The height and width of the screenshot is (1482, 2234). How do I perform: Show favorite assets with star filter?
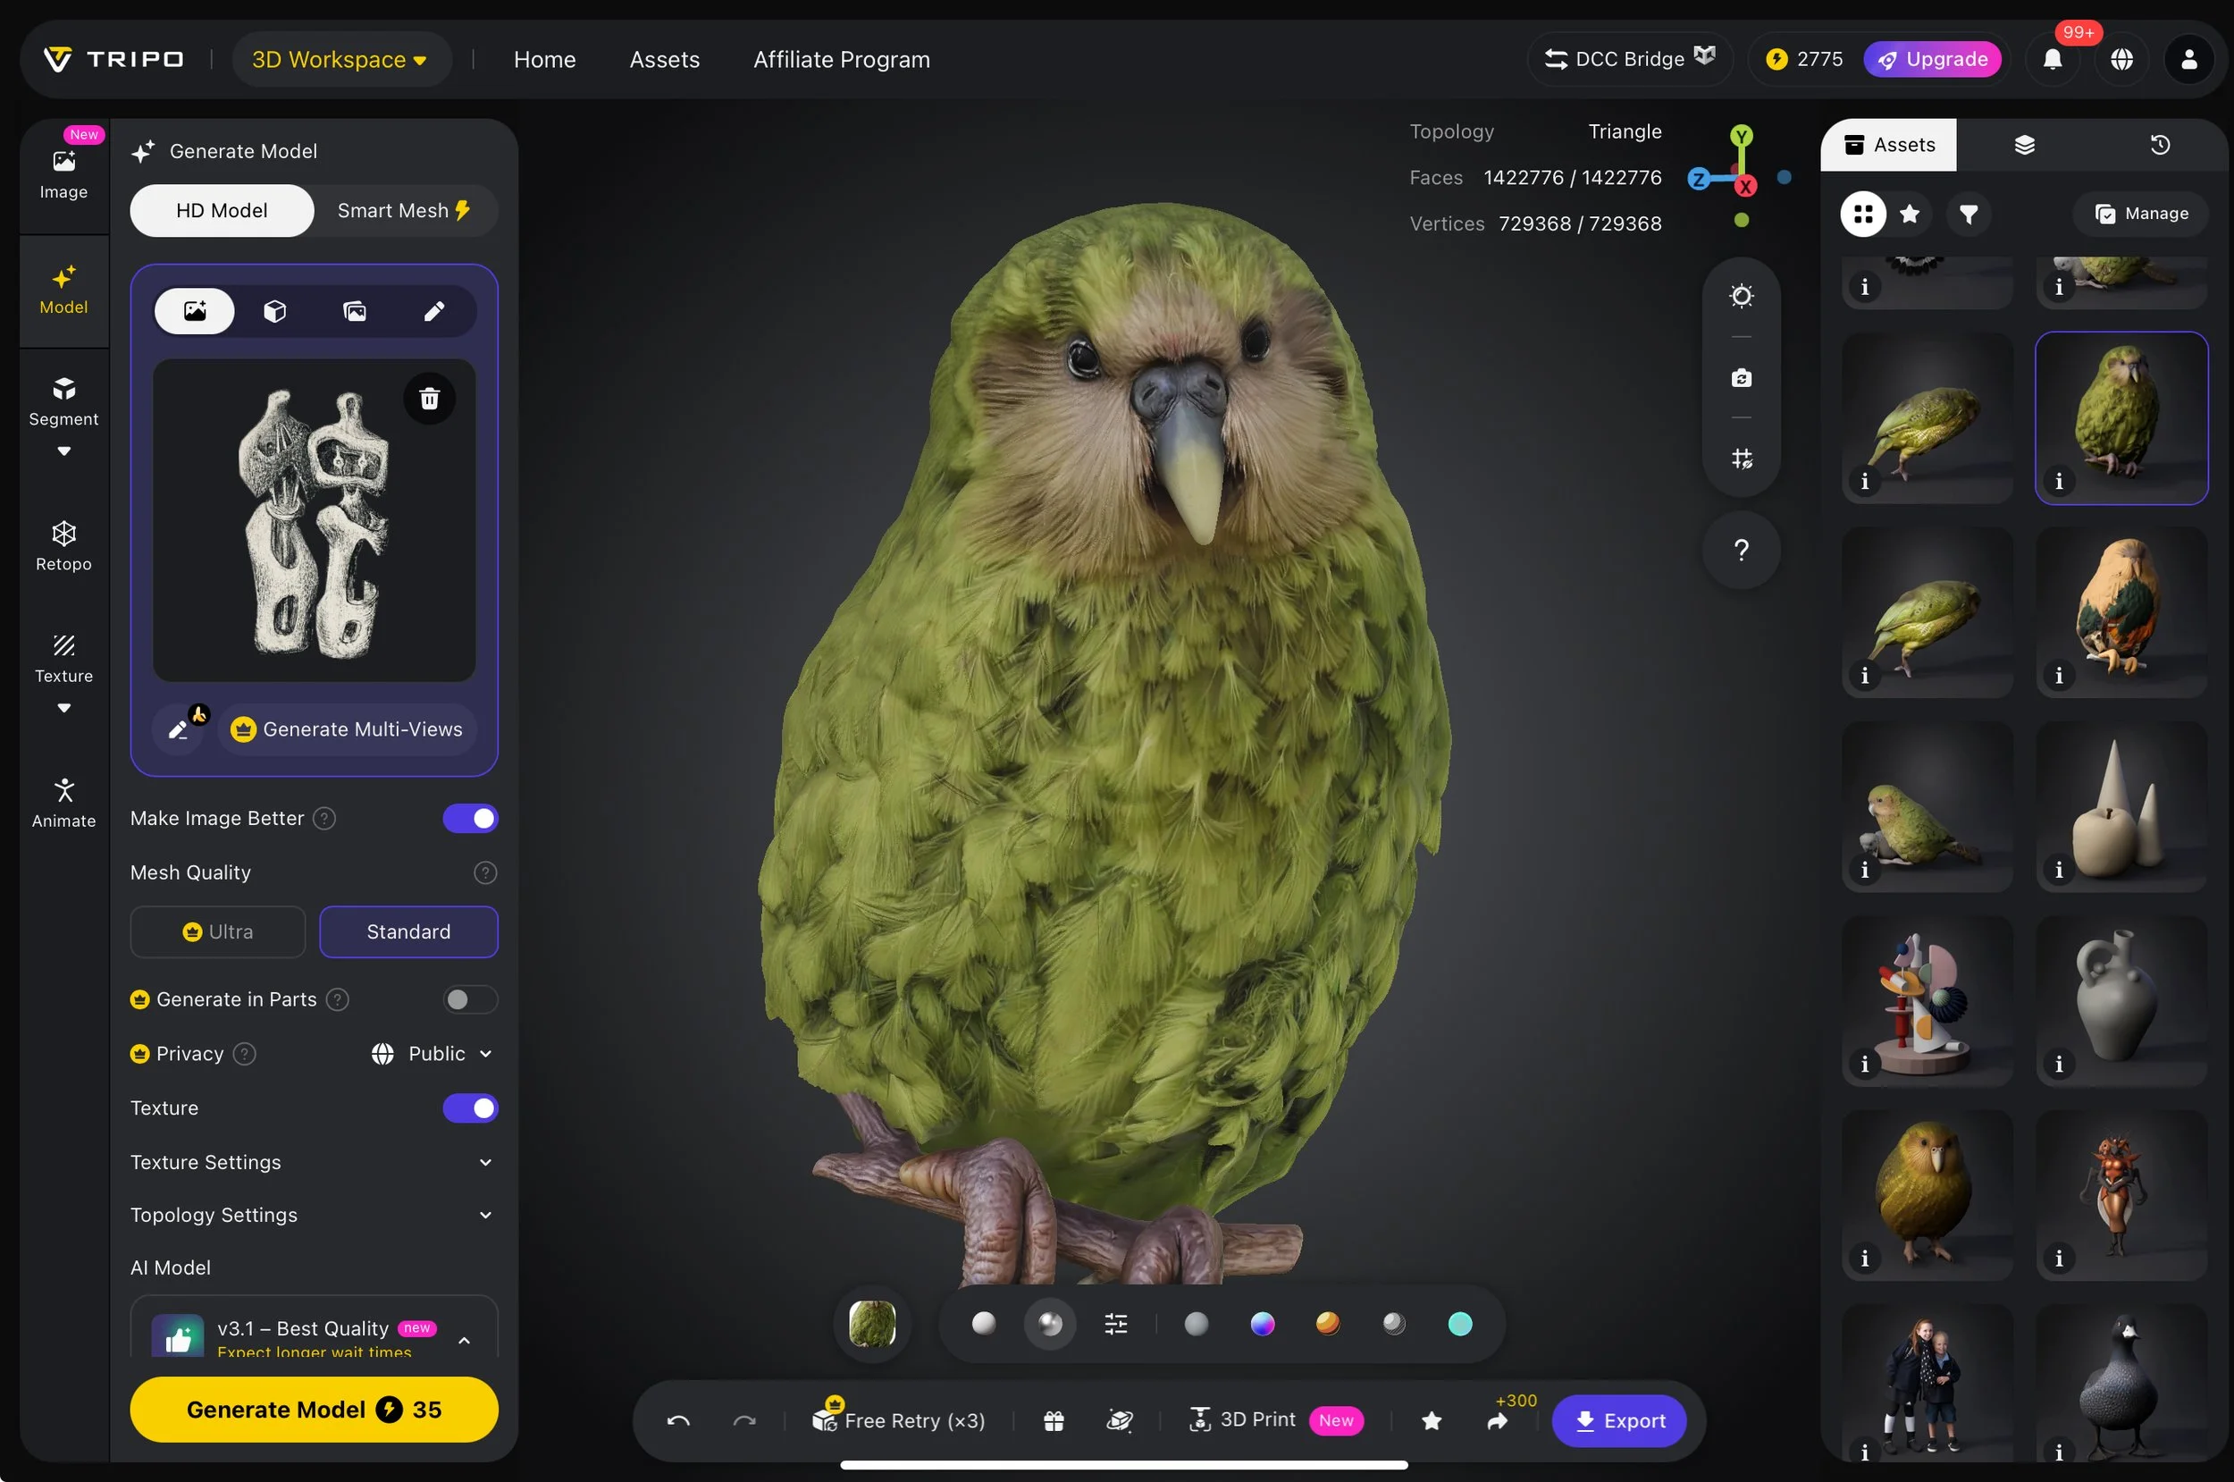tap(1909, 214)
